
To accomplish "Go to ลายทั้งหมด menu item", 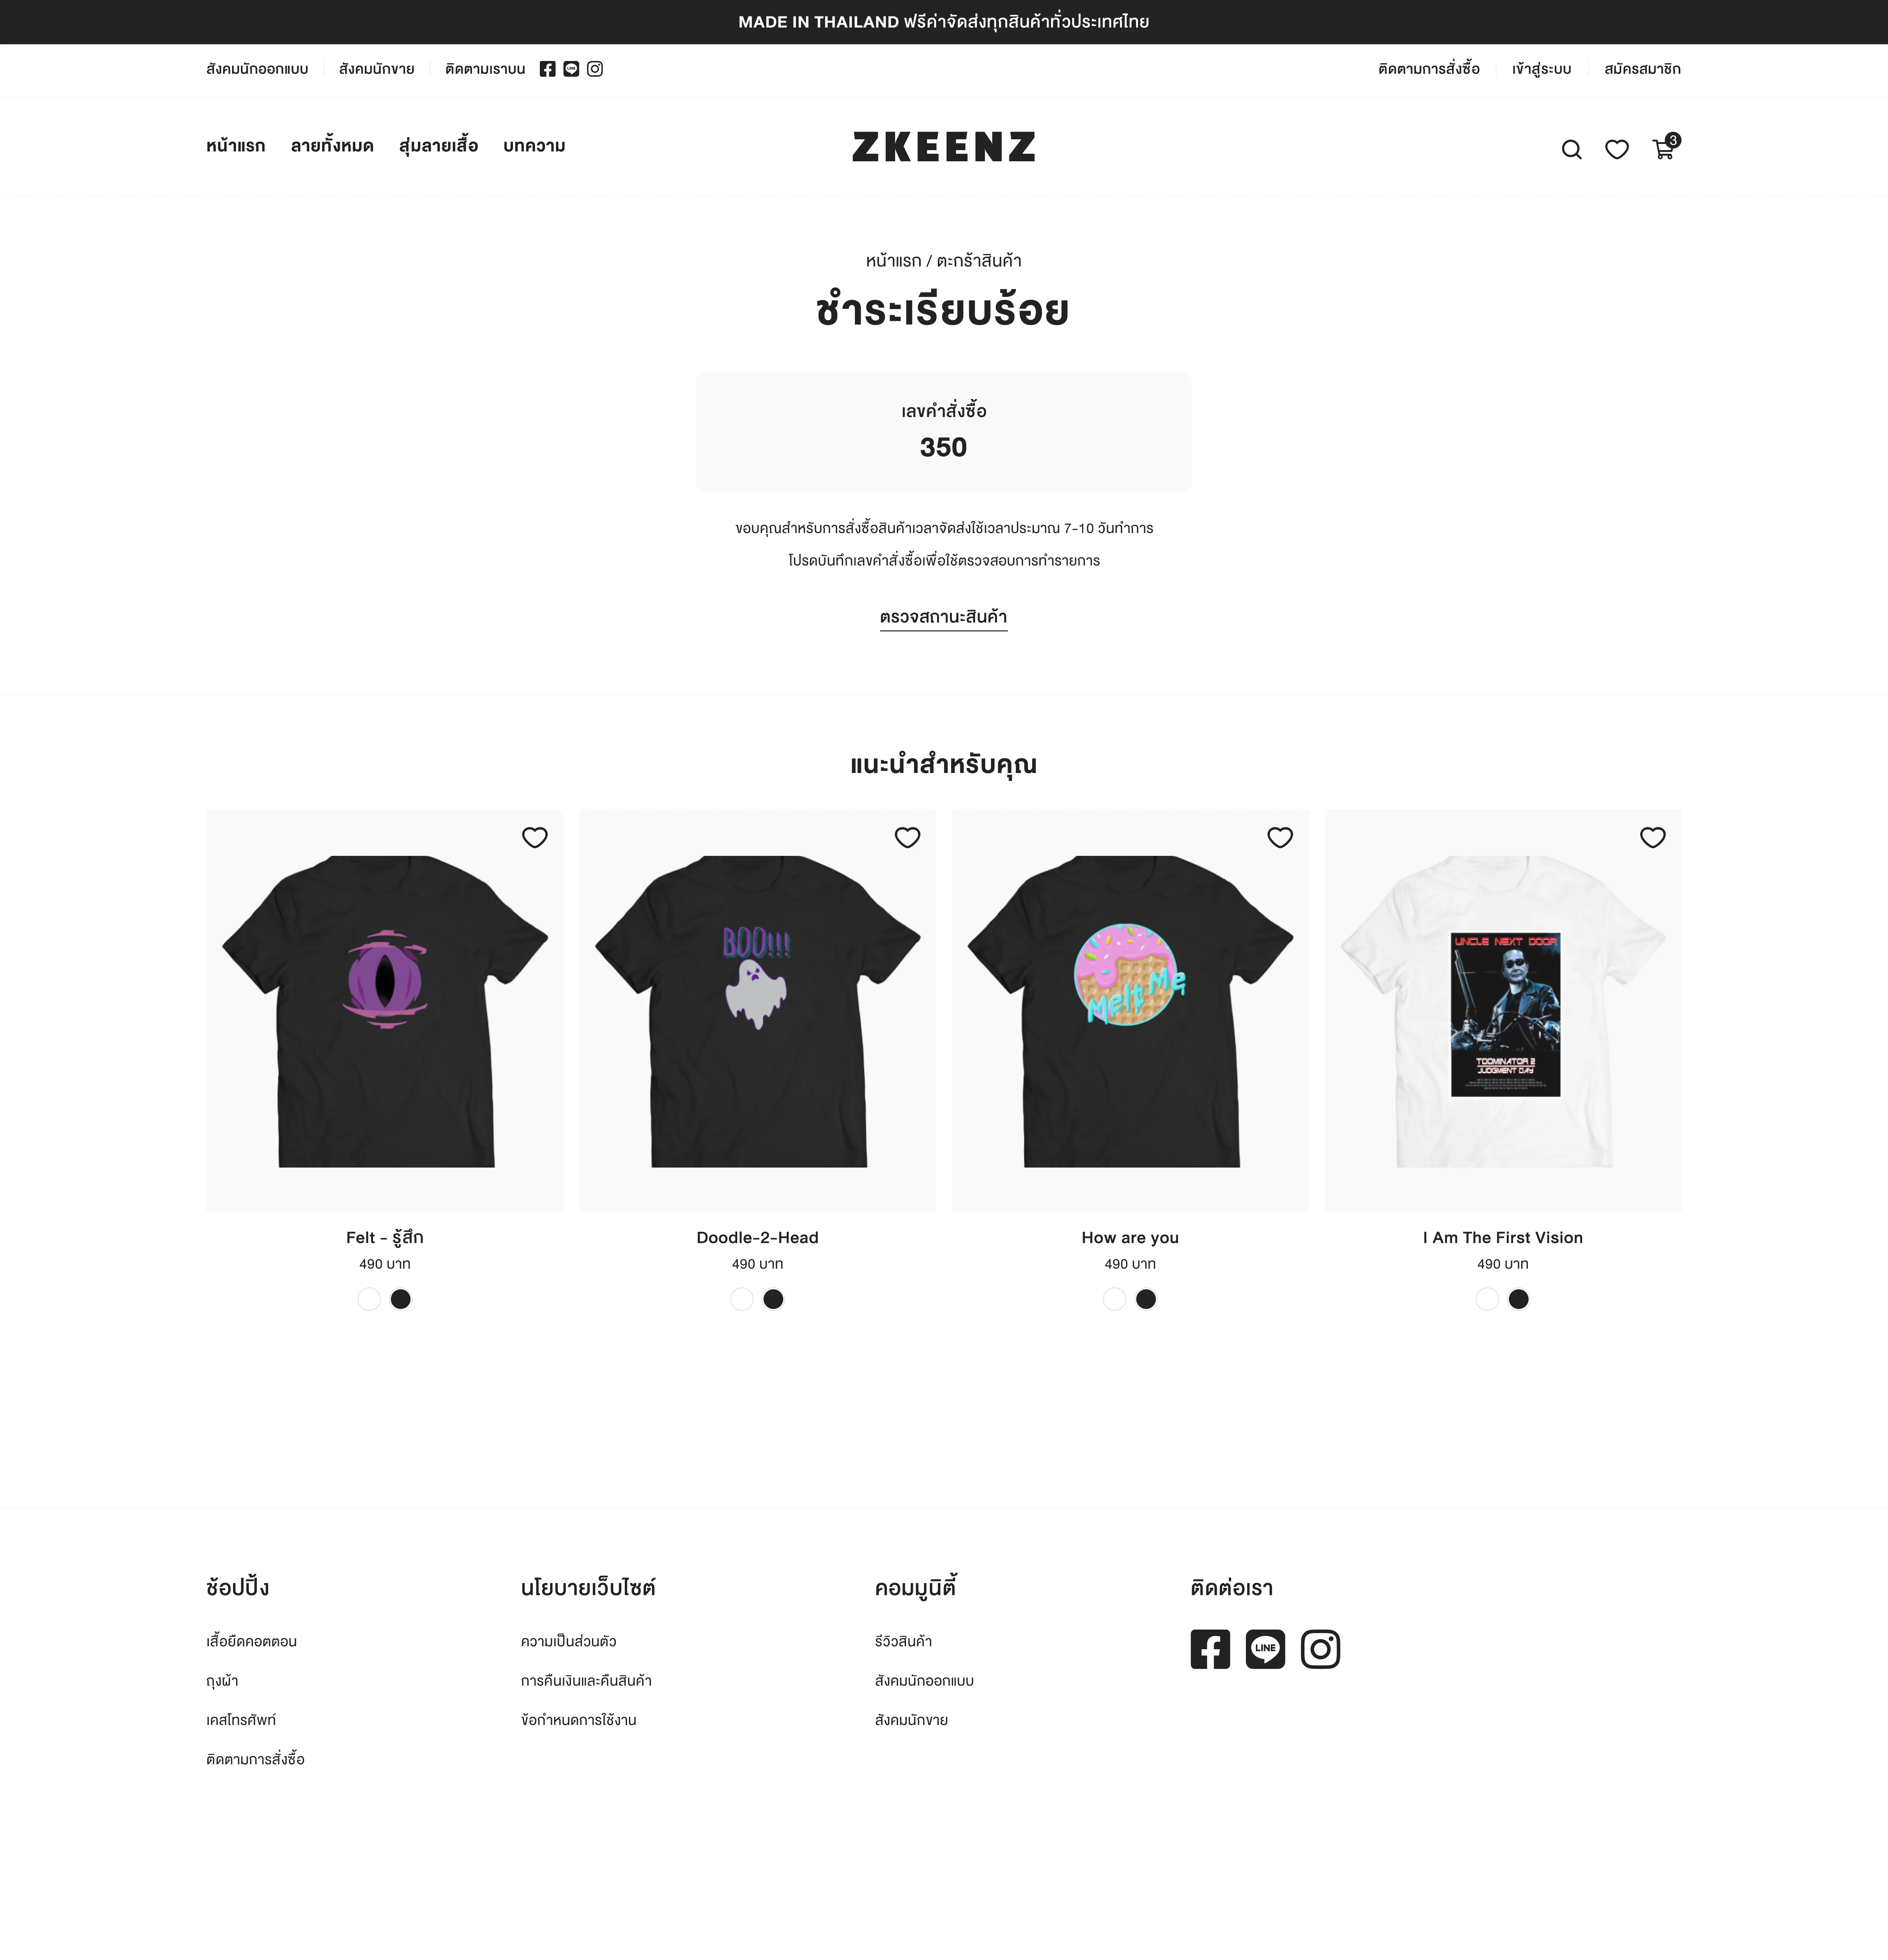I will pos(332,146).
